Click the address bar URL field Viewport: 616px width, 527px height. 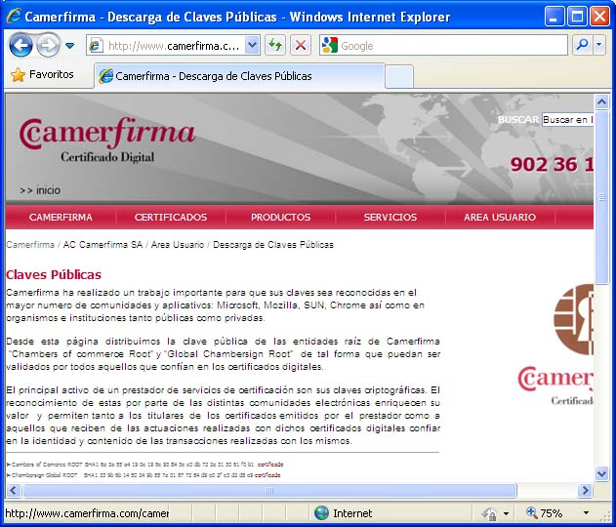[x=173, y=46]
